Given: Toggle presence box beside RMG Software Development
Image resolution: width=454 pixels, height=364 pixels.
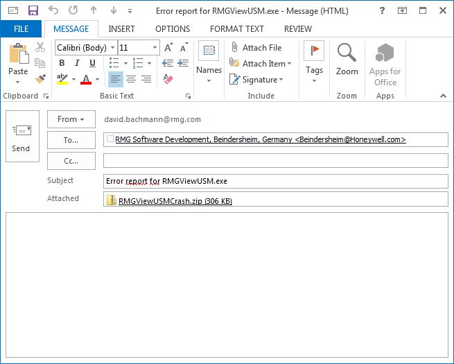Looking at the screenshot, I should click(110, 139).
